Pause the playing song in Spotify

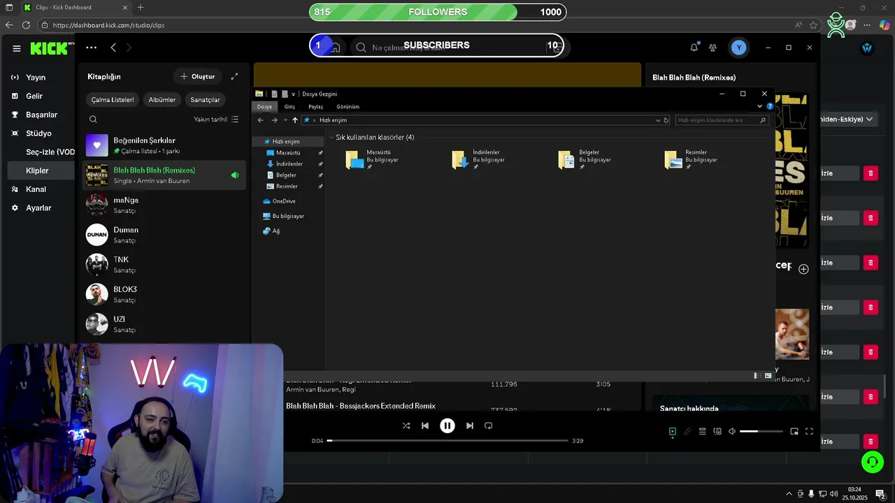(x=447, y=425)
